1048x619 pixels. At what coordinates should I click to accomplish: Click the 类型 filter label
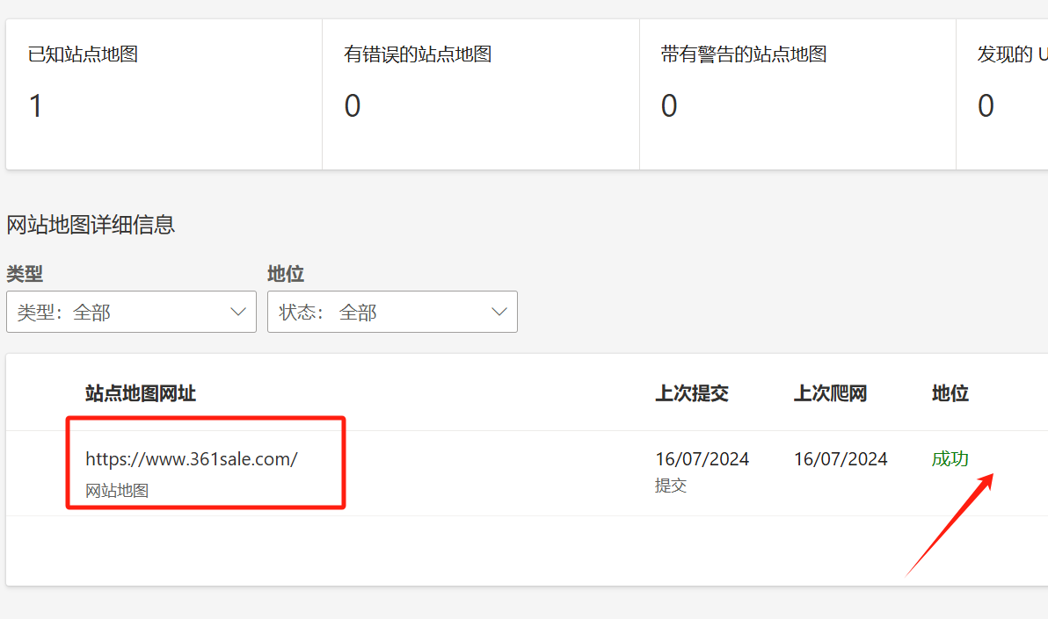(25, 274)
